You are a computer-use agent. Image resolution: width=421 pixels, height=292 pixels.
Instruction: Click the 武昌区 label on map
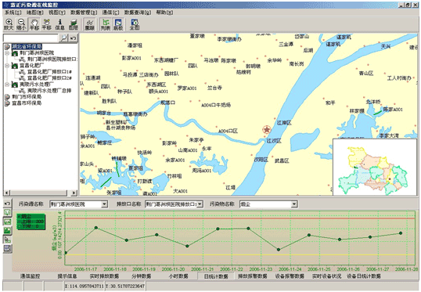click(282, 160)
